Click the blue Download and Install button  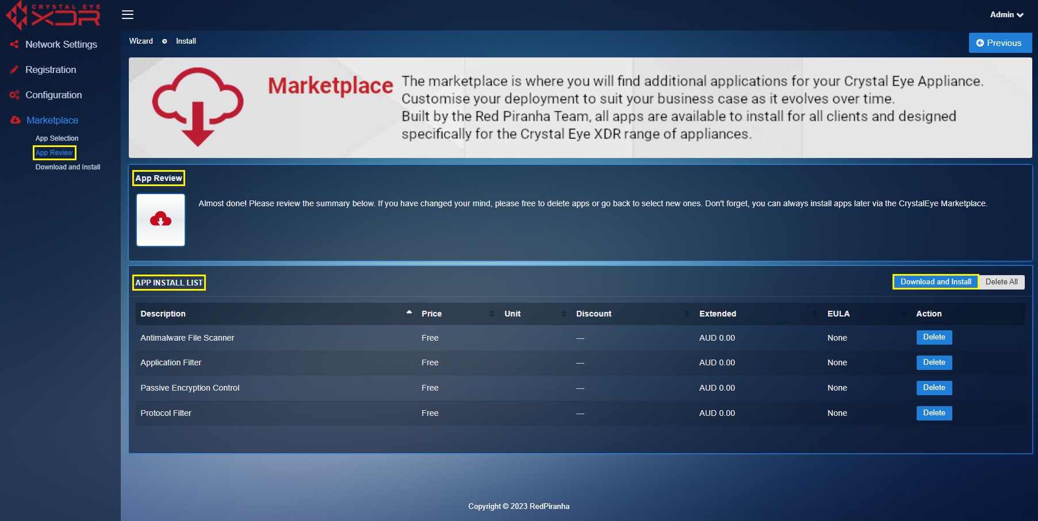point(936,282)
